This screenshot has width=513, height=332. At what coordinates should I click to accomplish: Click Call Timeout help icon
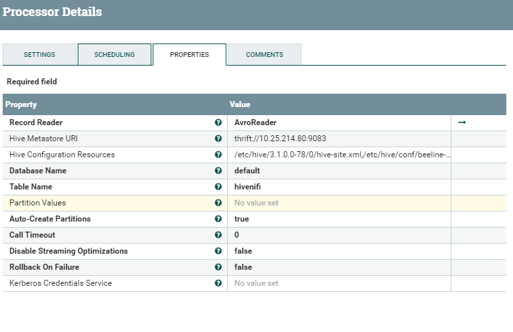coord(218,234)
